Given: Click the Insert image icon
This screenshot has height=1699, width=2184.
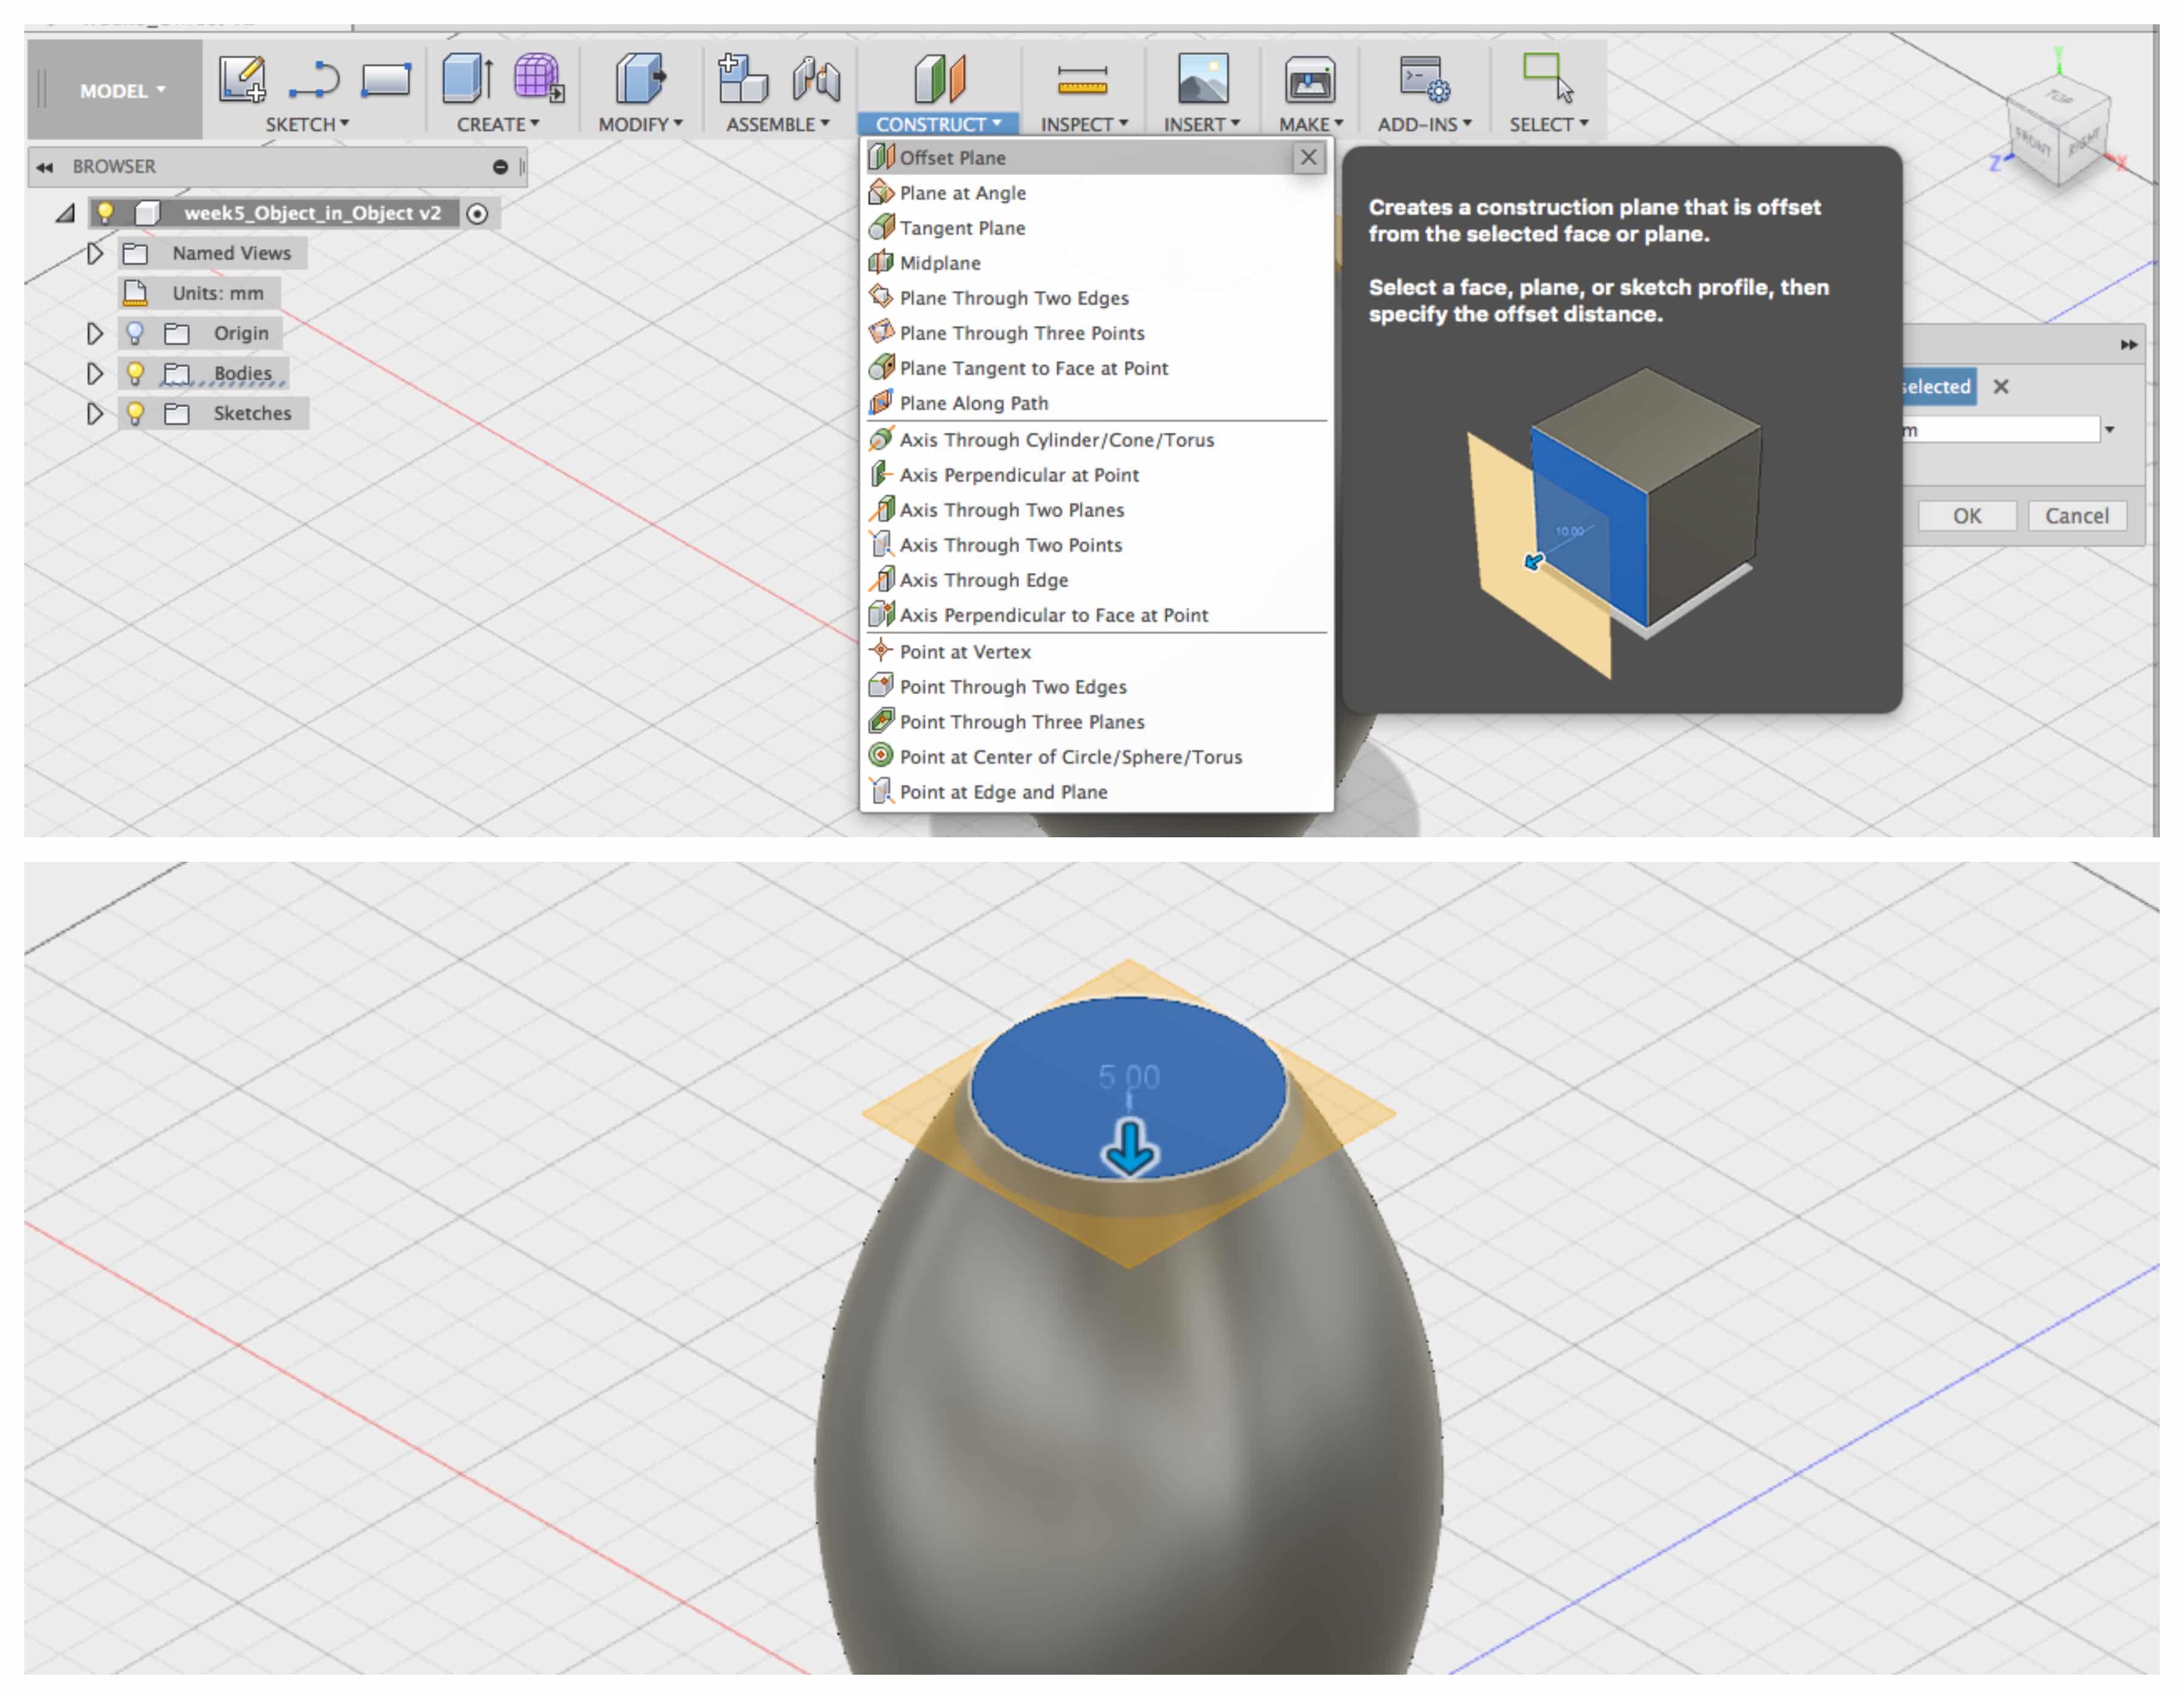Looking at the screenshot, I should pyautogui.click(x=1203, y=78).
